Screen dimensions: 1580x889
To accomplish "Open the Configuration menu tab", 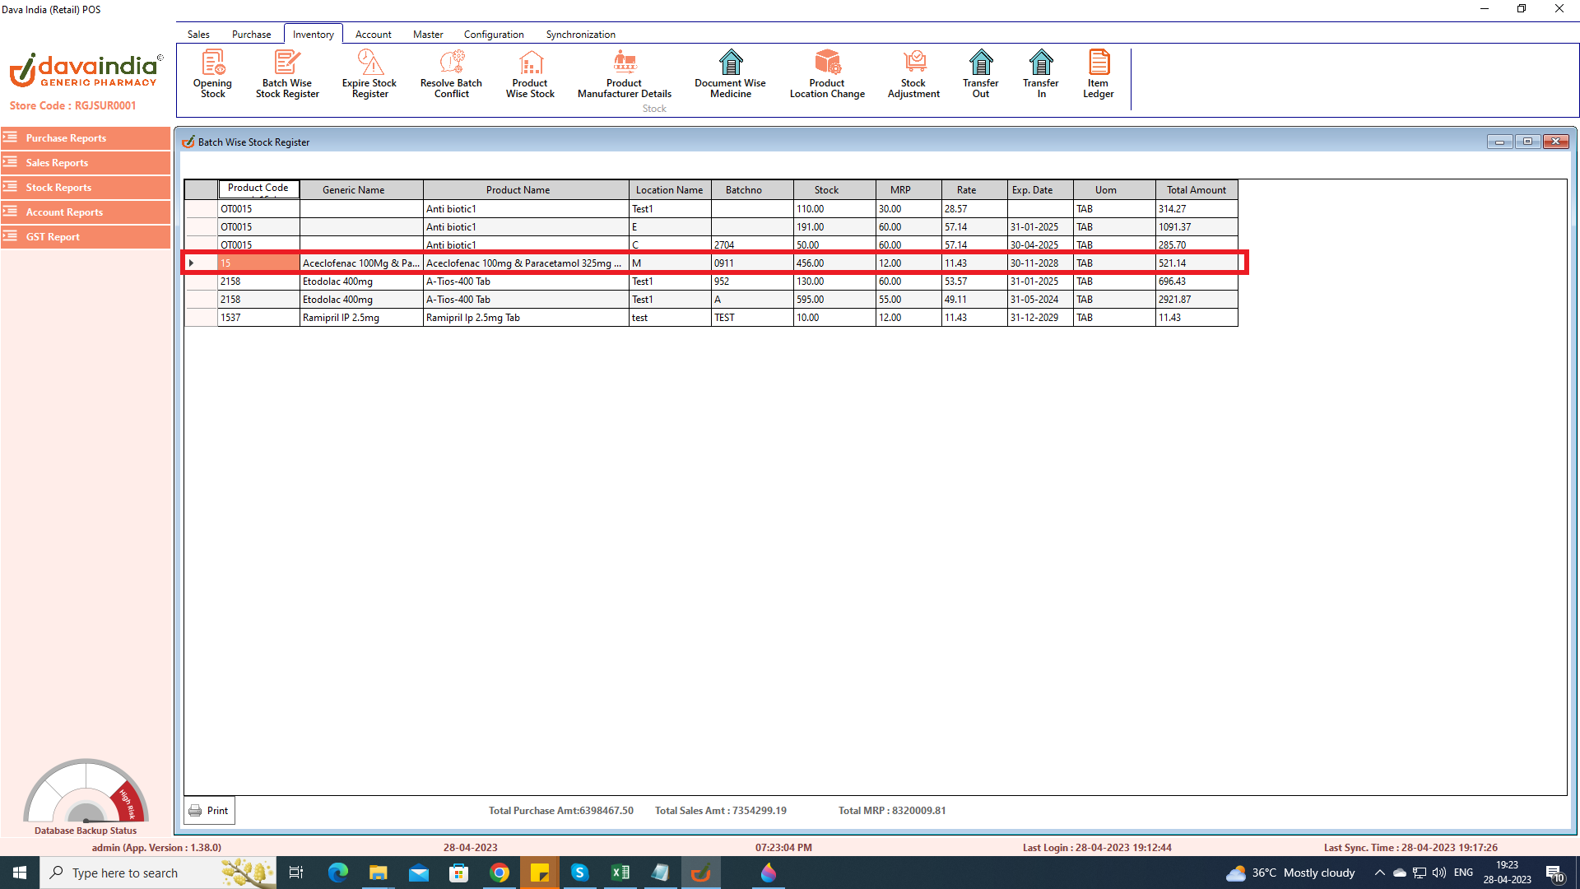I will point(494,35).
